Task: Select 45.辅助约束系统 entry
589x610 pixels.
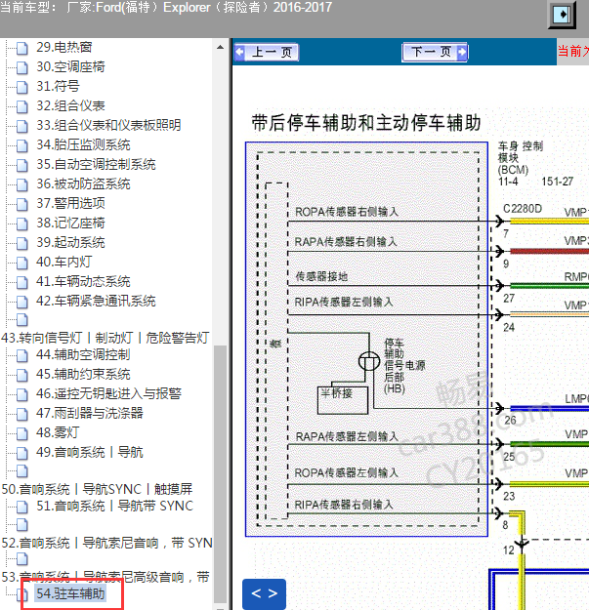Action: 83,374
